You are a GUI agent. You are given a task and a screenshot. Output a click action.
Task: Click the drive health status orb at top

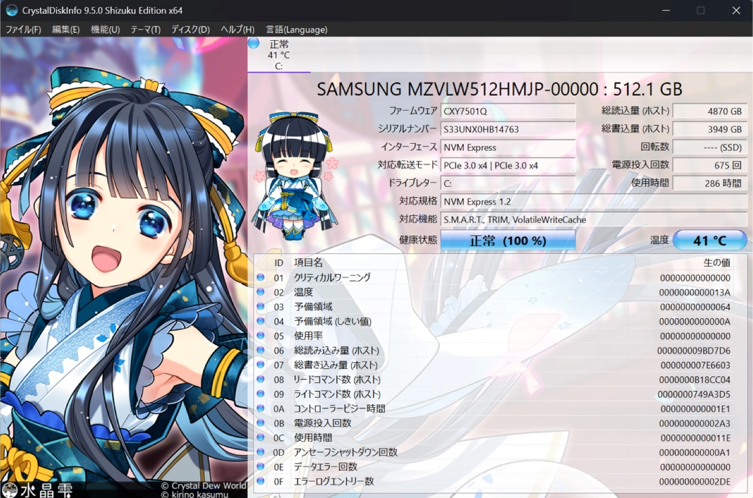click(254, 43)
